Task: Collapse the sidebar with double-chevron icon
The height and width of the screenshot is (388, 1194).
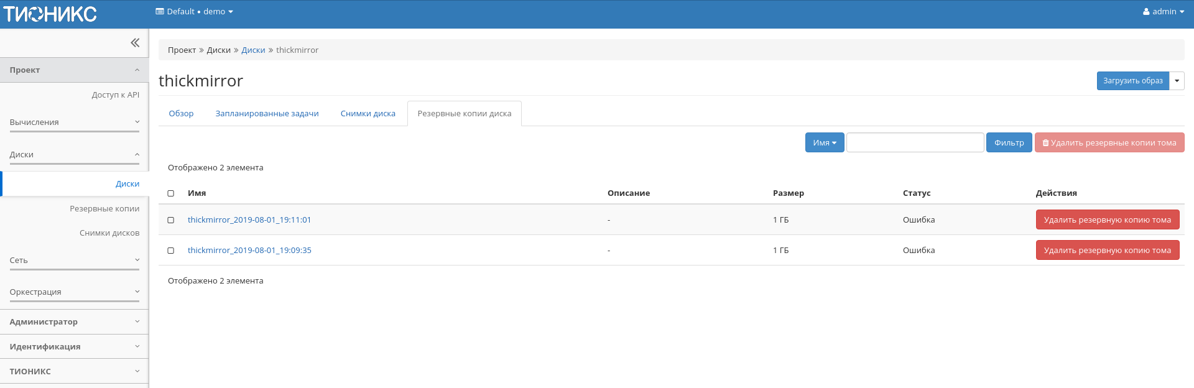Action: (135, 43)
